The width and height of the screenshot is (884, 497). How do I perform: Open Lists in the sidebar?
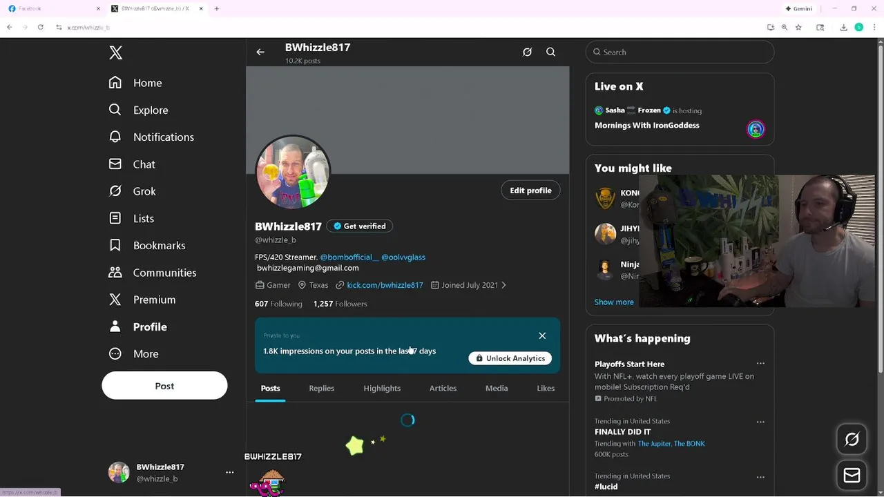point(131,218)
